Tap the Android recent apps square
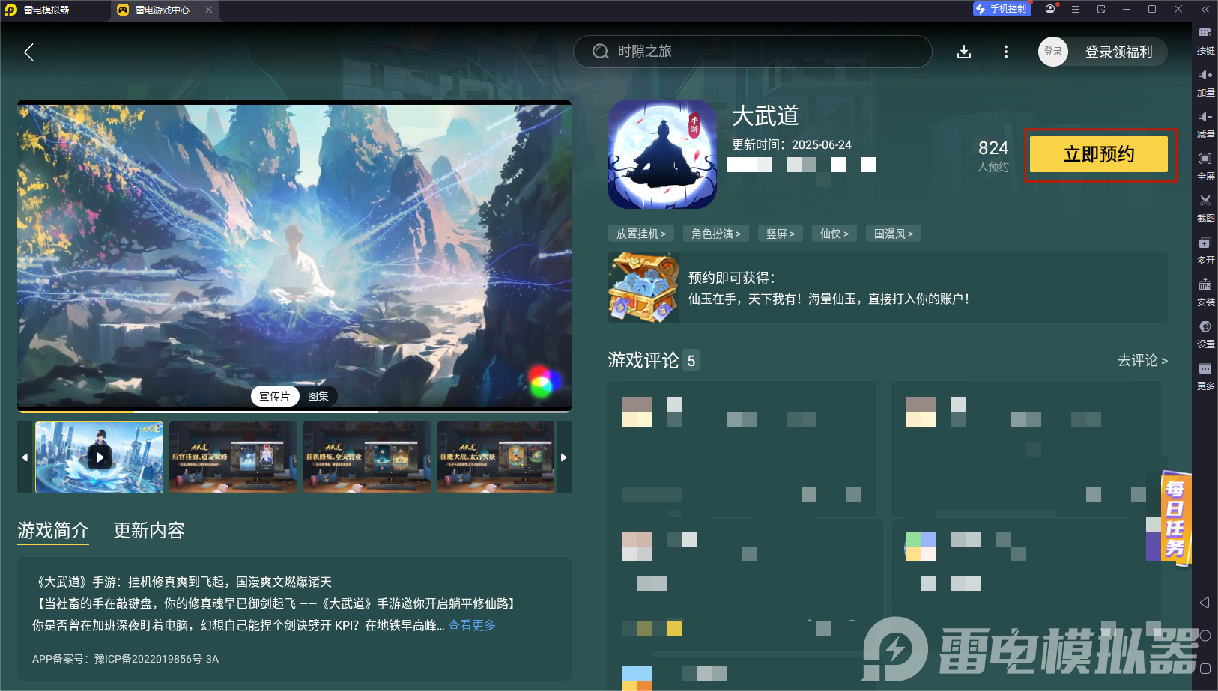Screen dimensions: 1218x691 (1205, 669)
